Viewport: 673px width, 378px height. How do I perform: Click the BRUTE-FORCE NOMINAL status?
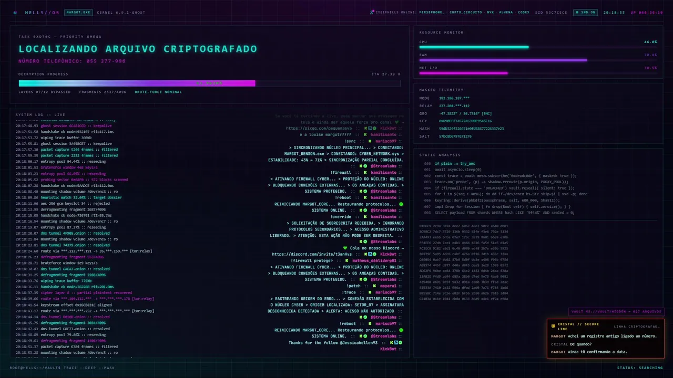click(158, 92)
